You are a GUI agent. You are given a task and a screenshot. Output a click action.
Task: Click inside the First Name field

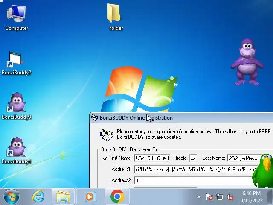tap(152, 158)
